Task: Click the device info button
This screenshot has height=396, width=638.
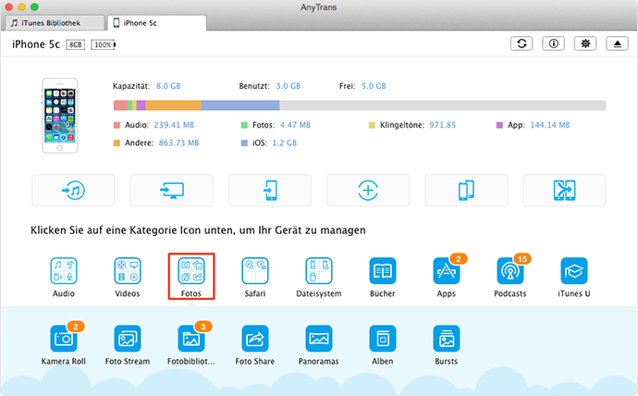Action: coord(553,43)
